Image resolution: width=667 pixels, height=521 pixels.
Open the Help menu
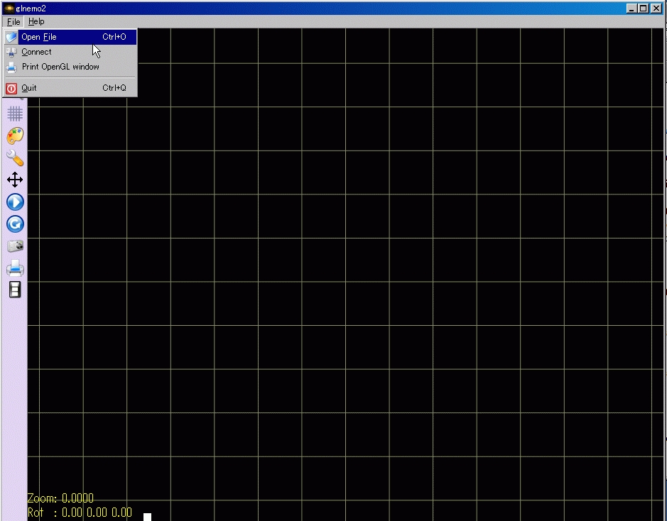pyautogui.click(x=36, y=22)
